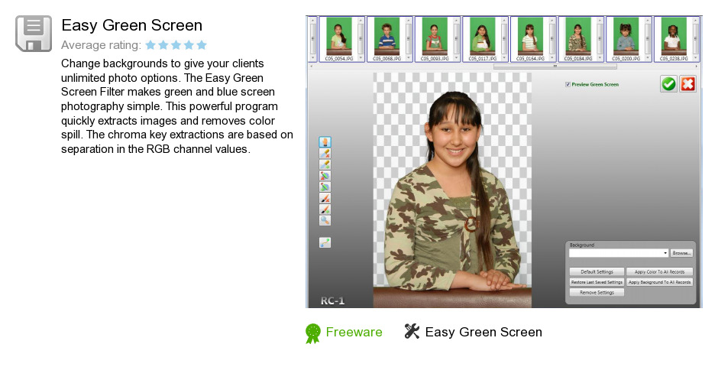
Task: Click the green Freeware ribbon icon
Action: point(313,333)
